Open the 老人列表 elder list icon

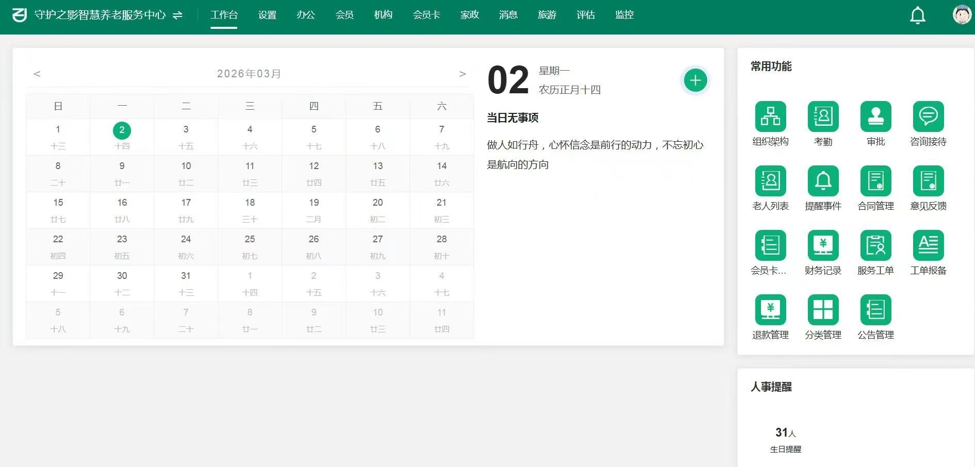click(x=770, y=181)
